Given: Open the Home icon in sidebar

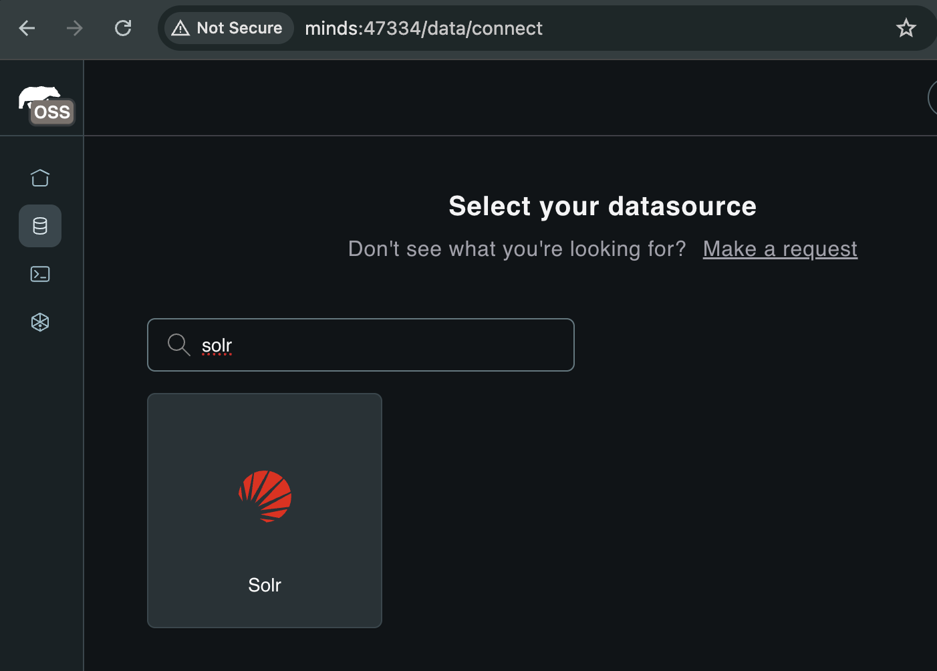Looking at the screenshot, I should pyautogui.click(x=40, y=178).
